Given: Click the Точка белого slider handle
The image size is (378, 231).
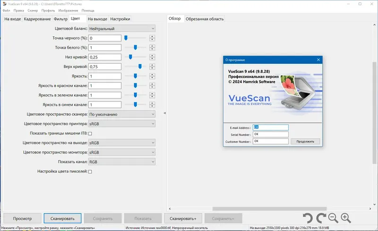Looking at the screenshot, I should [x=136, y=48].
